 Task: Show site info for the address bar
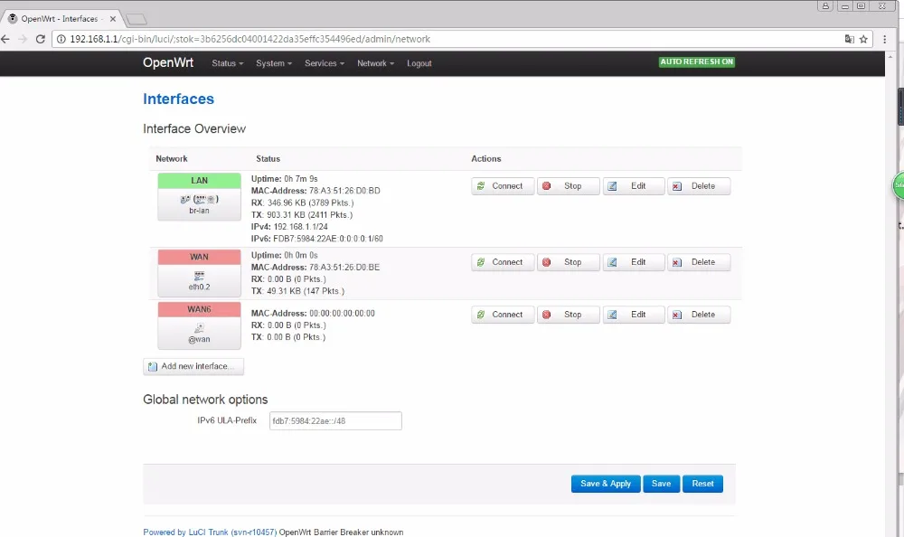click(x=61, y=39)
